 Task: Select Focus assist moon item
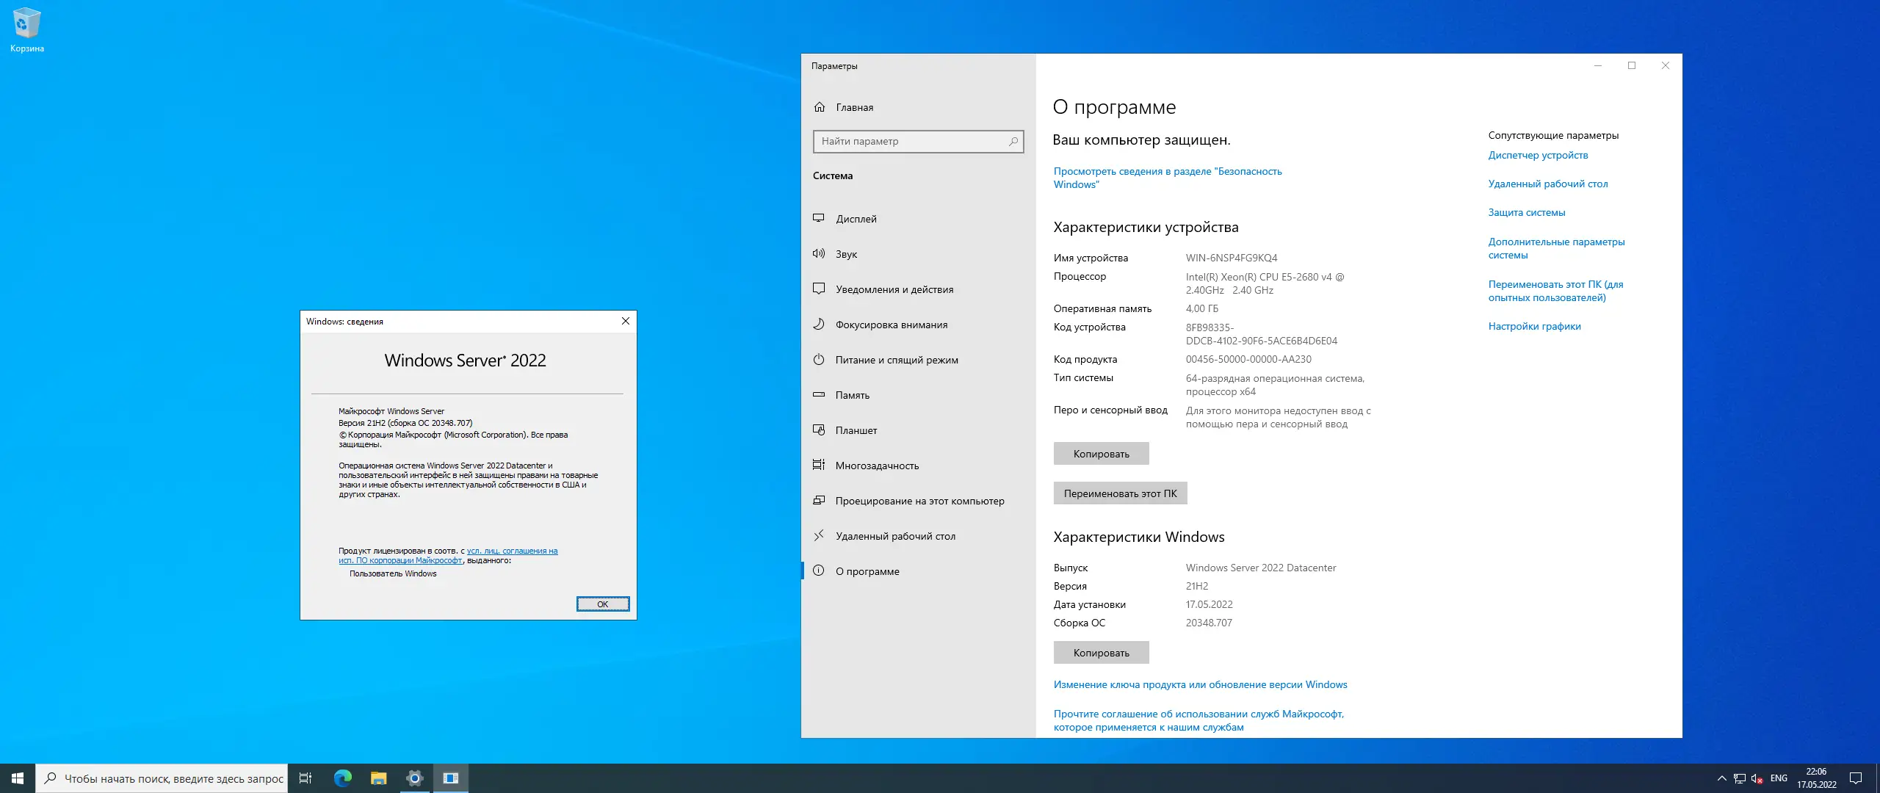(819, 325)
